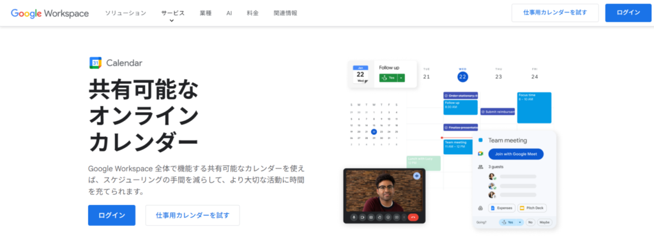The height and width of the screenshot is (247, 654).
Task: Open the 関連情報 menu
Action: point(285,13)
